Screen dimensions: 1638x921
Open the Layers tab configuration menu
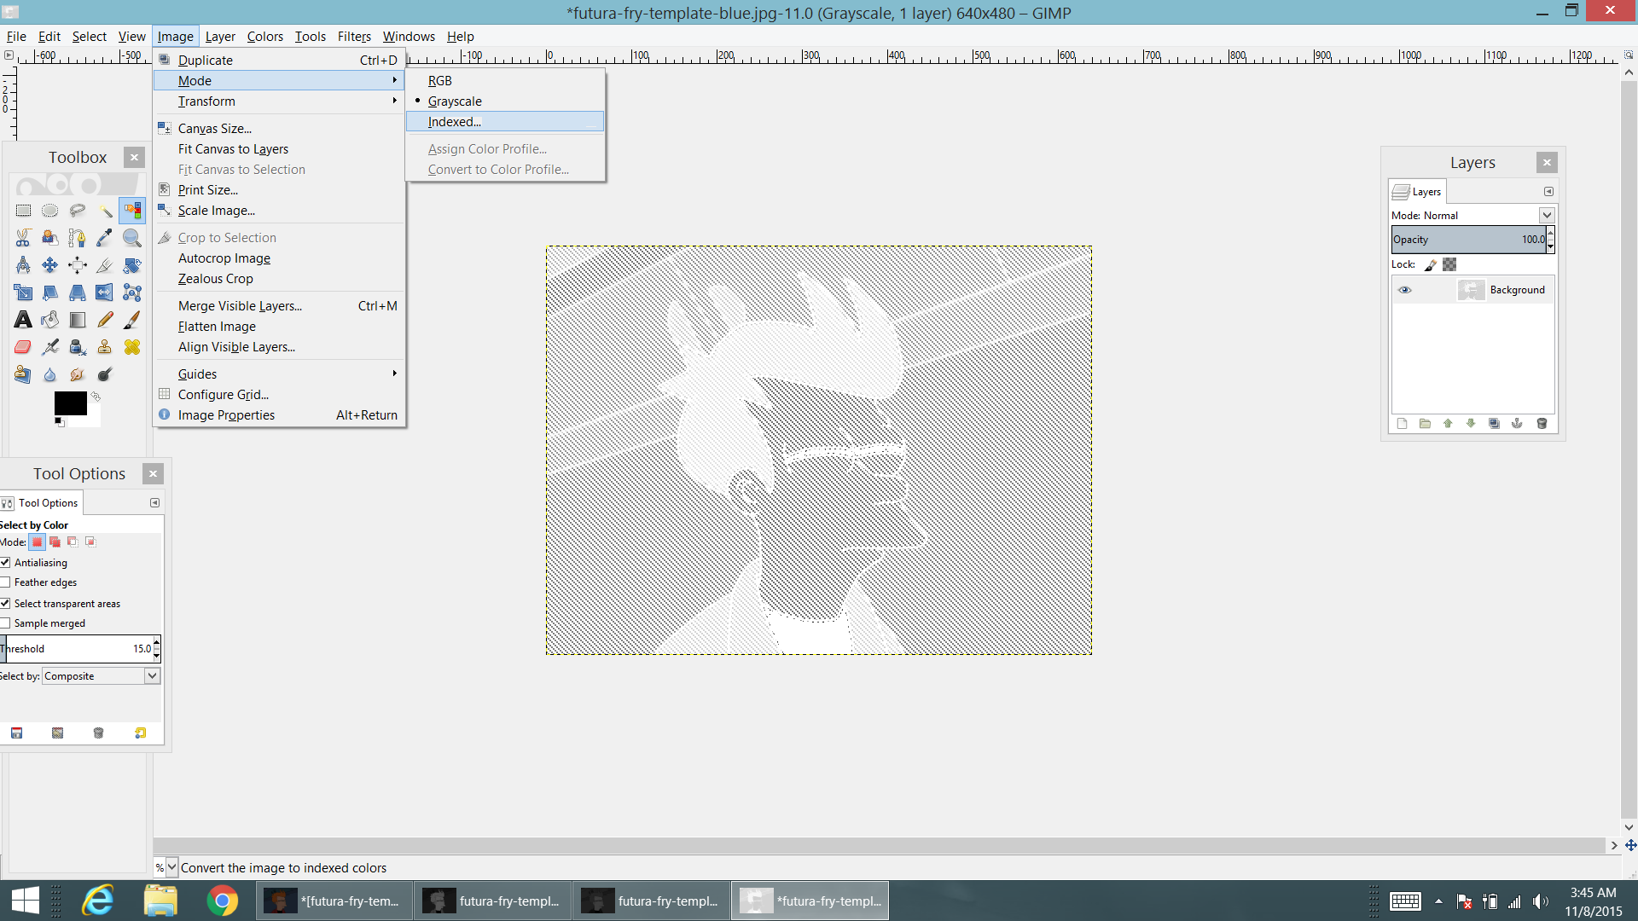pos(1548,192)
